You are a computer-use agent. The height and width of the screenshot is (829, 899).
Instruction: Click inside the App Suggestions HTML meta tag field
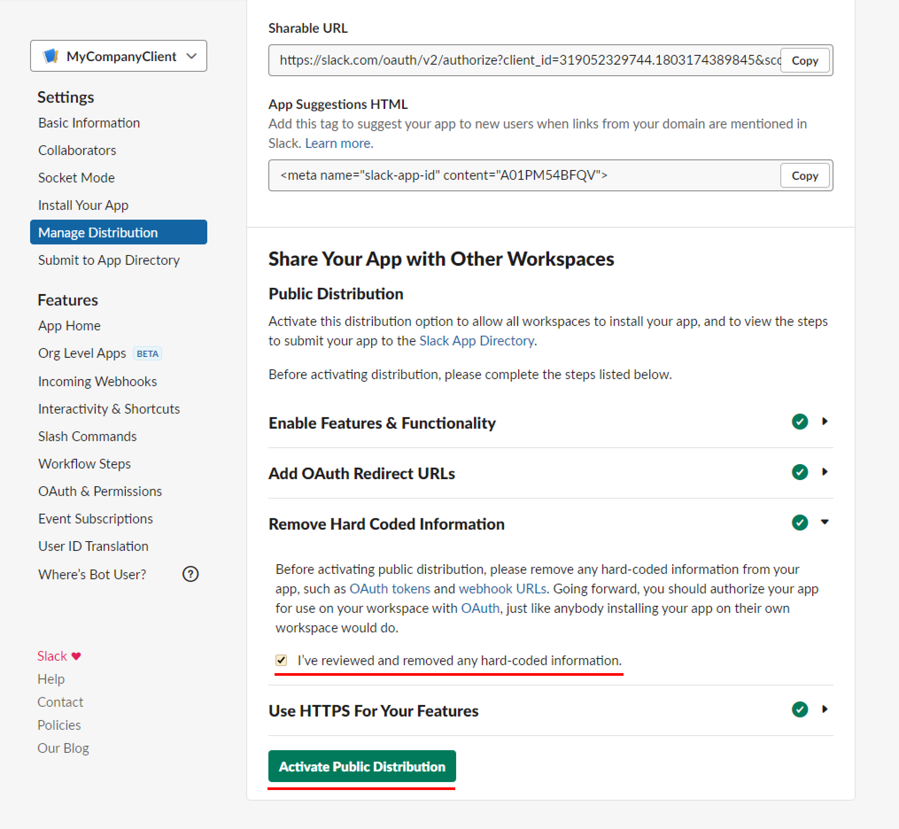click(x=524, y=175)
